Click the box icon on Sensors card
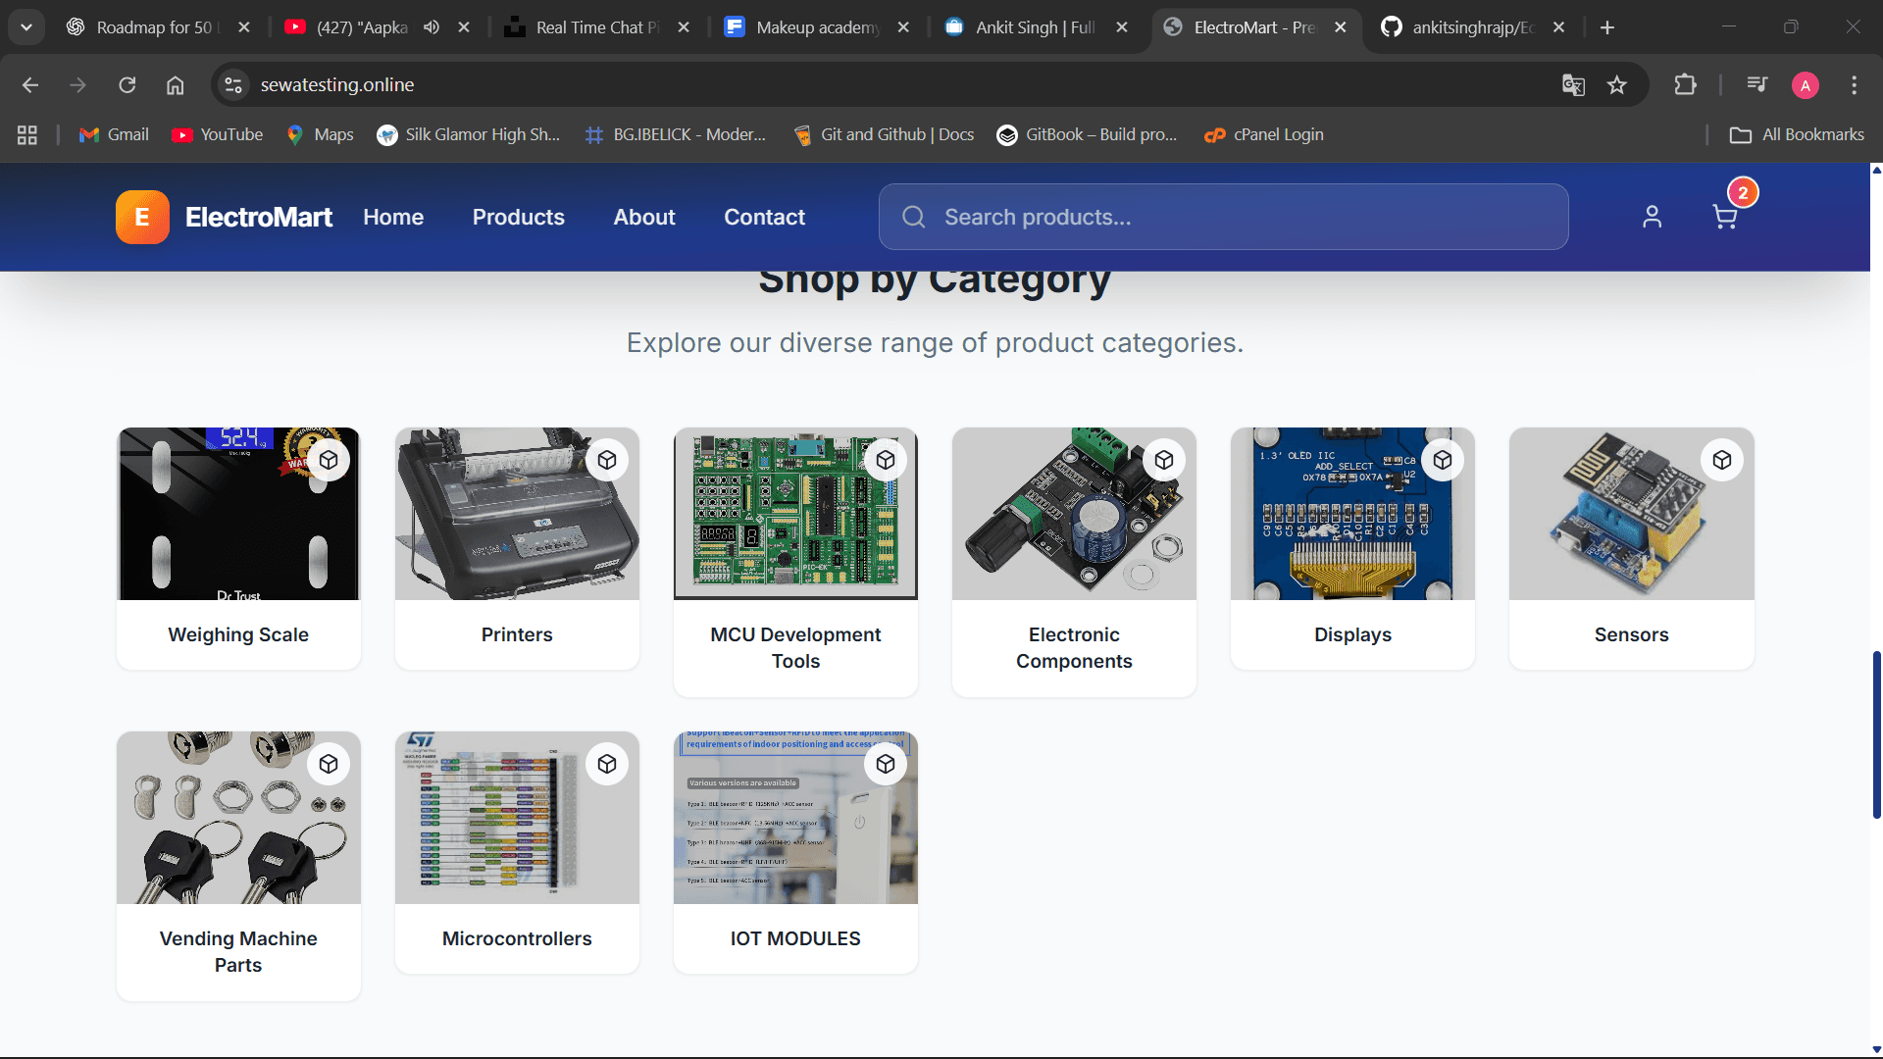The height and width of the screenshot is (1059, 1883). pyautogui.click(x=1722, y=460)
